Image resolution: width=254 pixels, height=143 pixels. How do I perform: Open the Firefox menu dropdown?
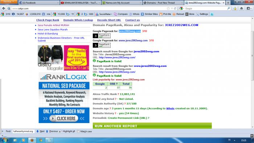9,1
